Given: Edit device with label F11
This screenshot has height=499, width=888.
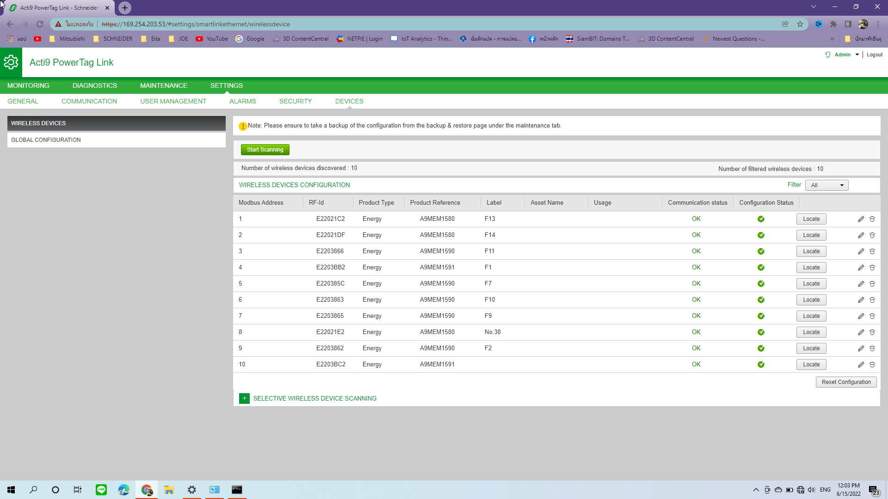Looking at the screenshot, I should (861, 251).
